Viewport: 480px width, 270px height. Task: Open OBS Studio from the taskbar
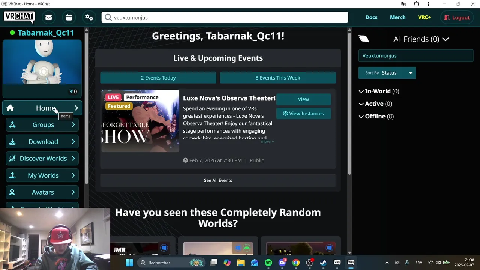coord(310,262)
